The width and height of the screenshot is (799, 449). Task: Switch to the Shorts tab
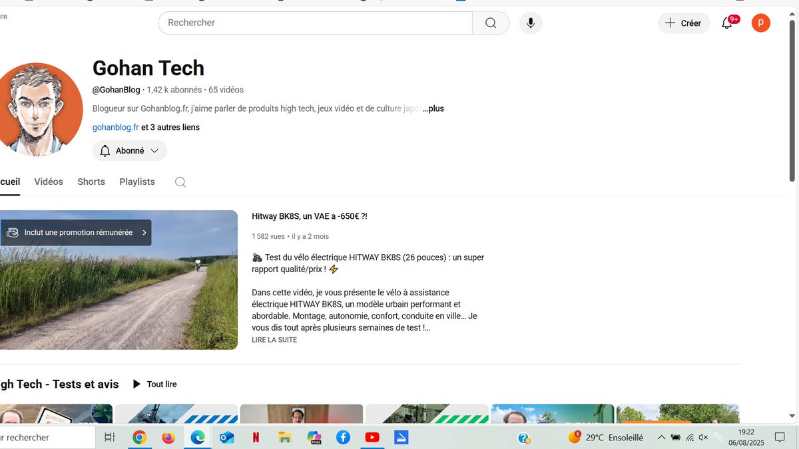click(91, 182)
